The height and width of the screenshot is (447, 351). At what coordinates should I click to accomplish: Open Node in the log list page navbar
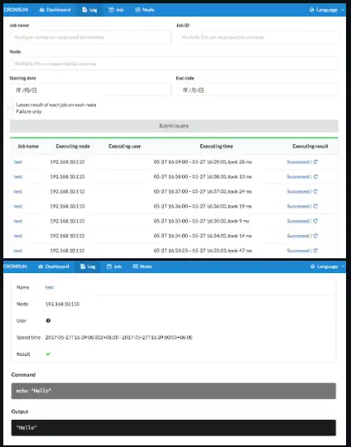(x=145, y=10)
